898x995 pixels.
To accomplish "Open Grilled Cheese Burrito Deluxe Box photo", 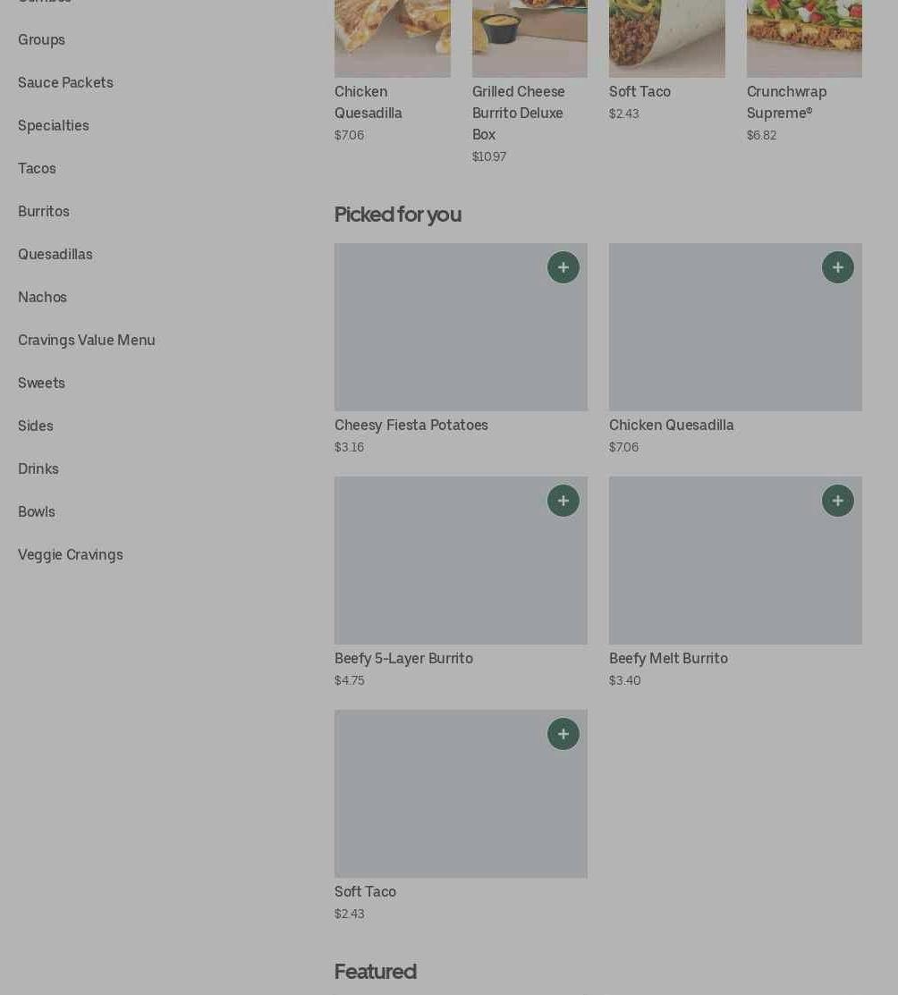I will [x=529, y=38].
